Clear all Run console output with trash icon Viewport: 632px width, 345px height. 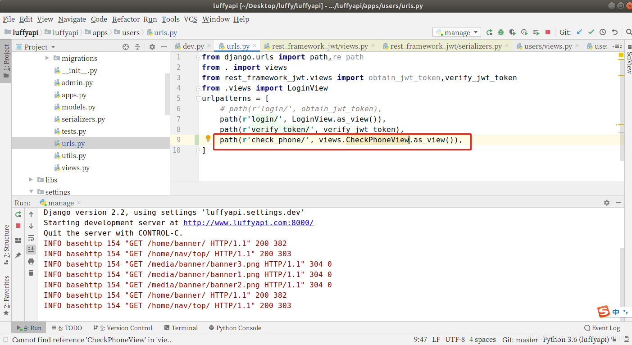coord(31,272)
